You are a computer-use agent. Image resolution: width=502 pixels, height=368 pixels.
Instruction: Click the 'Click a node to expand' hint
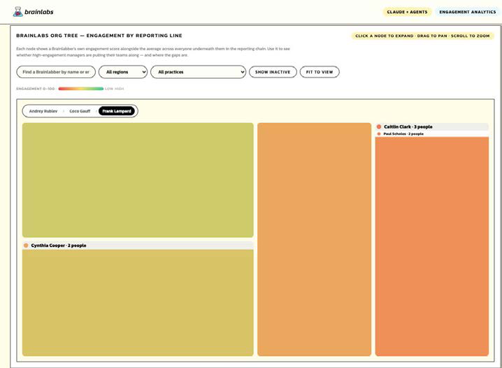tap(422, 36)
